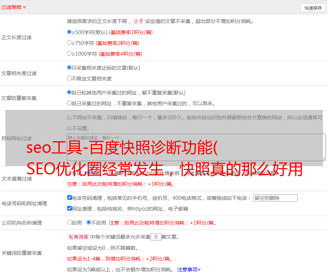The height and width of the screenshot is (276, 328).
Task: Click the 文本鉴黄过滤 row label
Action: point(17,179)
